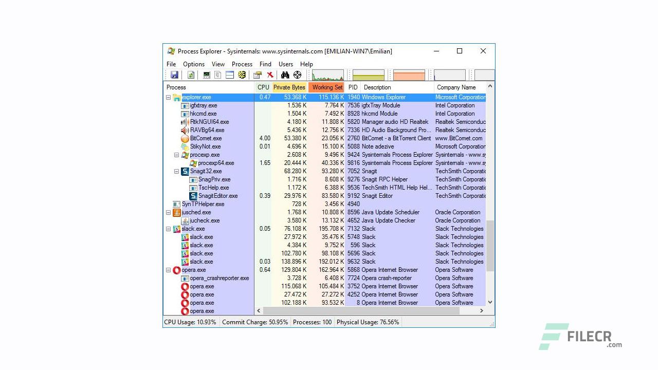This screenshot has width=658, height=370.
Task: Click the igfxtray.exe window icon
Action: (185, 105)
